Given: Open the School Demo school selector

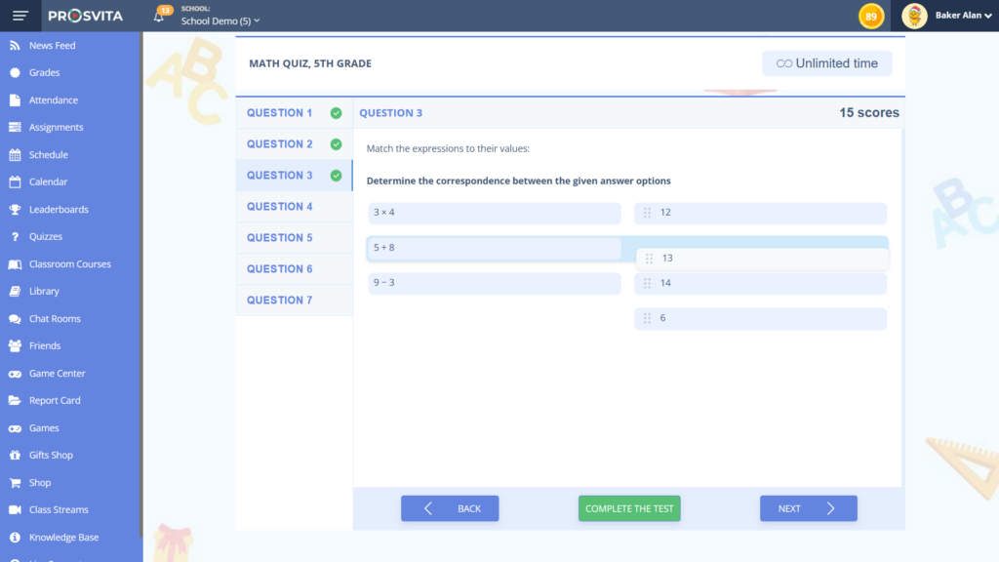Looking at the screenshot, I should tap(217, 20).
